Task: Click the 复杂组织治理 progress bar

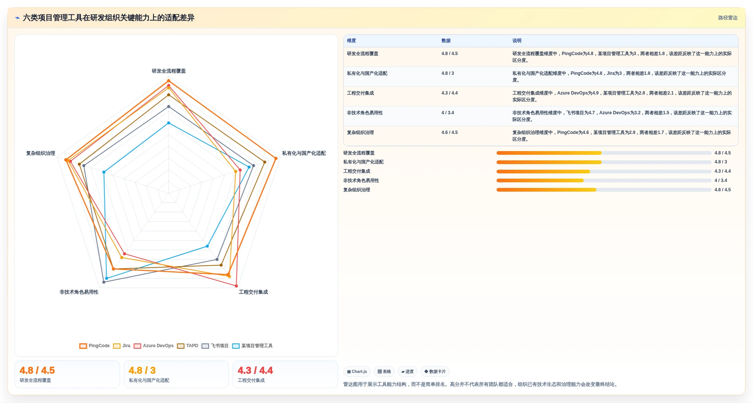Action: (604, 190)
